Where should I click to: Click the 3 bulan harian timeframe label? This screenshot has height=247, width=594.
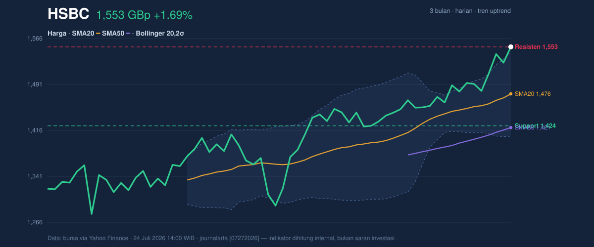point(470,11)
